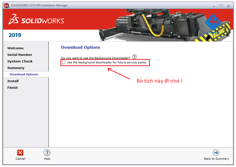Image resolution: width=236 pixels, height=167 pixels.
Task: Click the 2019 version text
Action: click(15, 35)
